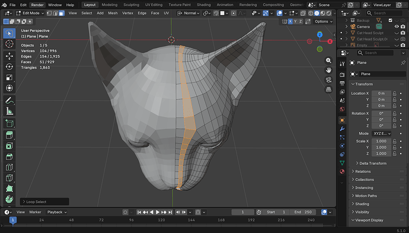Screen dimensions: 409x233
Task: Click the pan hand viewport gizmo
Action: (x=328, y=70)
